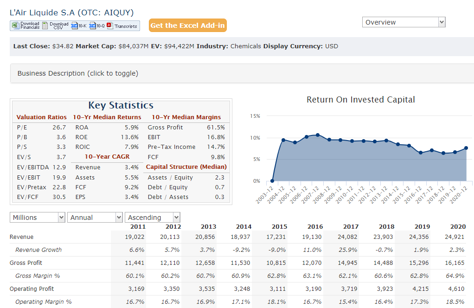Click the Operating Margin % row label
This screenshot has width=474, height=308.
coord(44,302)
